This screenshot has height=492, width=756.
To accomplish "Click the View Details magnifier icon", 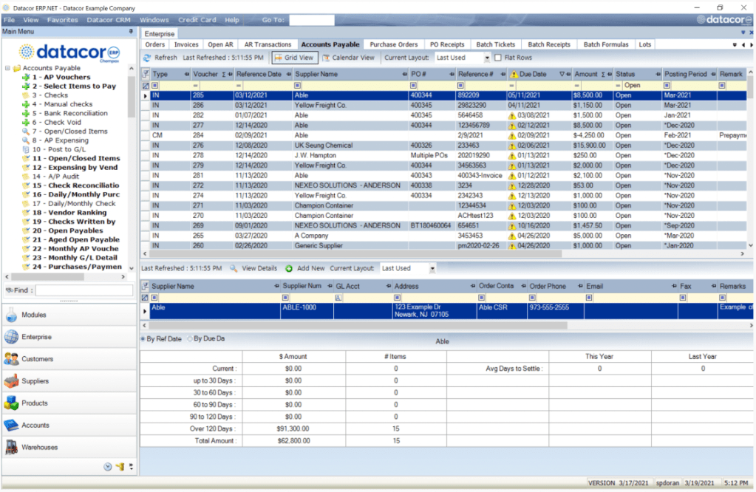I will (234, 269).
